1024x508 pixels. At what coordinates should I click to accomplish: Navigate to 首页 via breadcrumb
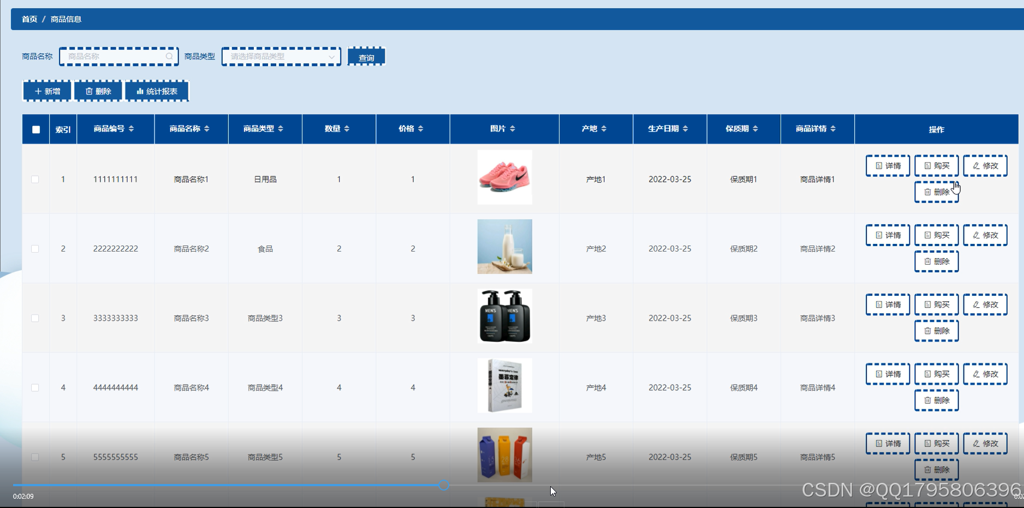29,19
